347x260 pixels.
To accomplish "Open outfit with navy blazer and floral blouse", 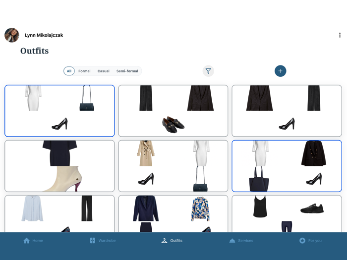I will (173, 214).
